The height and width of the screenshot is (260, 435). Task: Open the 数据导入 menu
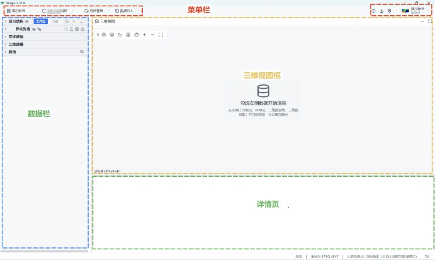[127, 11]
